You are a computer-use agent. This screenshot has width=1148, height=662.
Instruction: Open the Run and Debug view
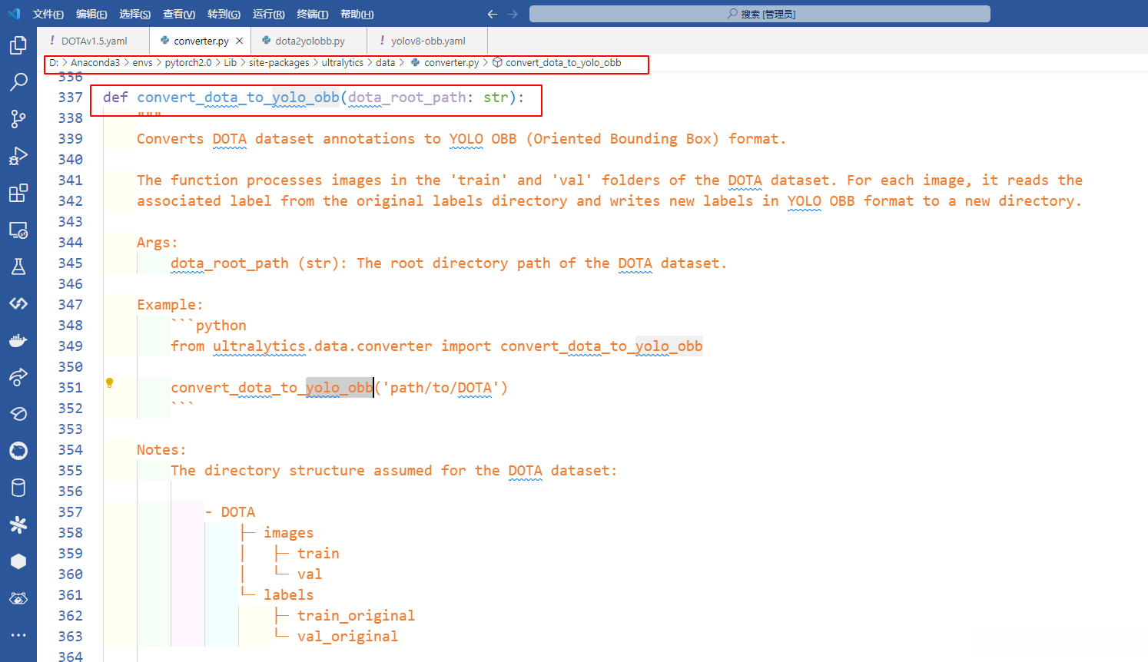click(18, 156)
